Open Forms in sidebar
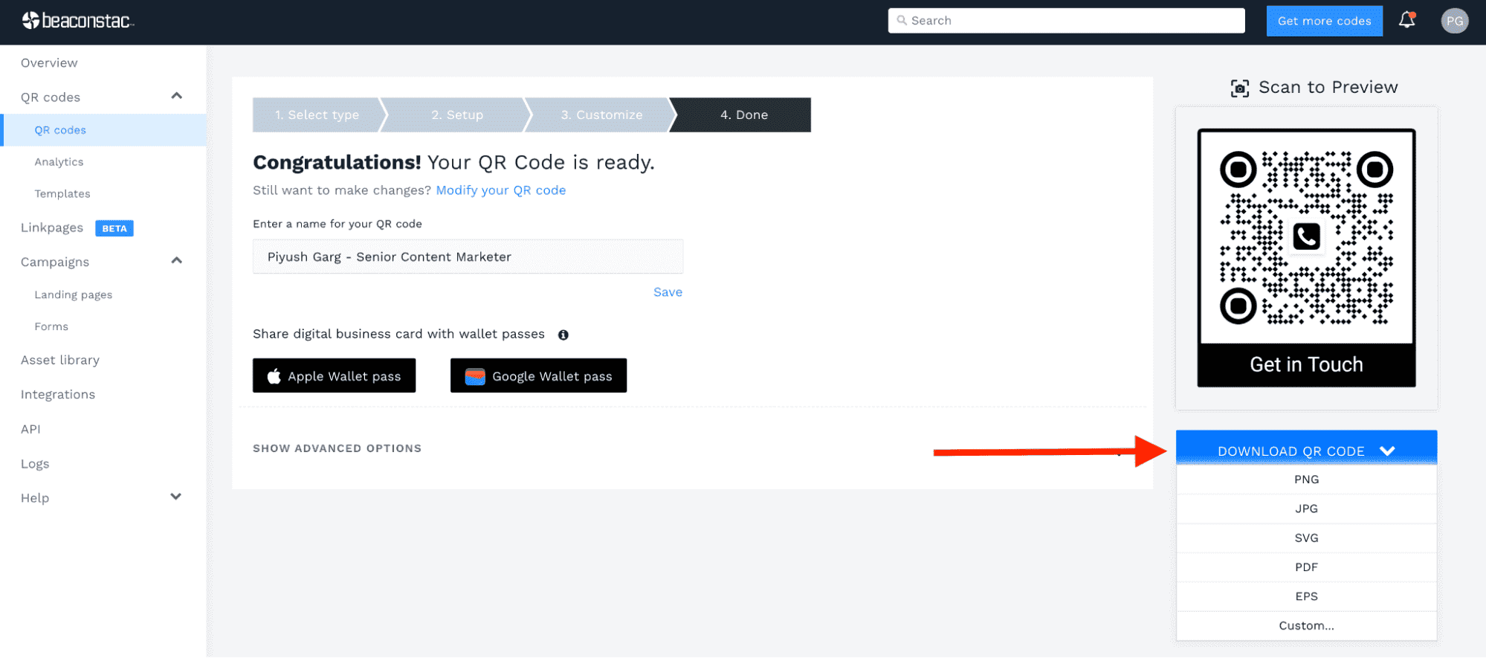Viewport: 1486px width, 658px height. point(51,326)
